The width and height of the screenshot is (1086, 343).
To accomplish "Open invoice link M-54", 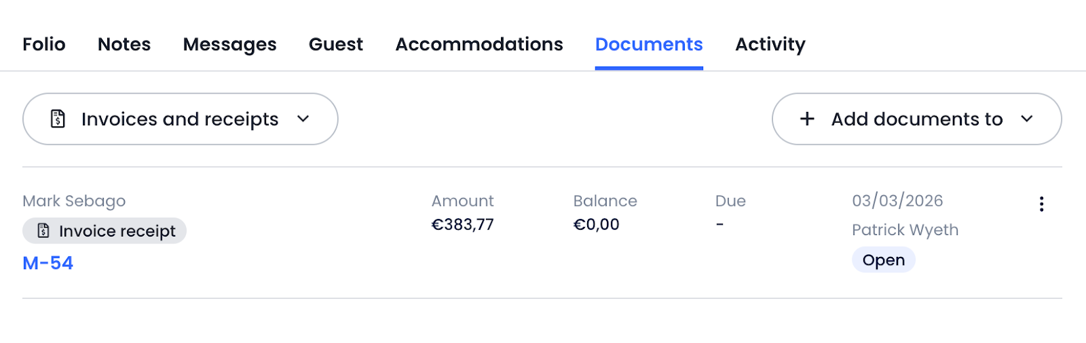I will click(x=48, y=263).
